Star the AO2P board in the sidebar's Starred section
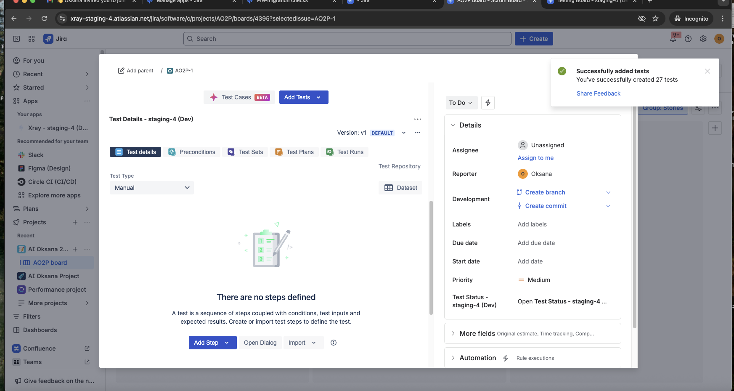 point(33,88)
